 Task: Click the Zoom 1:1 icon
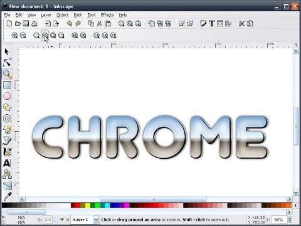pos(97,35)
